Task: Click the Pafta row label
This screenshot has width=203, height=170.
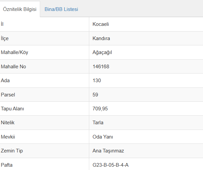Action: tap(7, 165)
